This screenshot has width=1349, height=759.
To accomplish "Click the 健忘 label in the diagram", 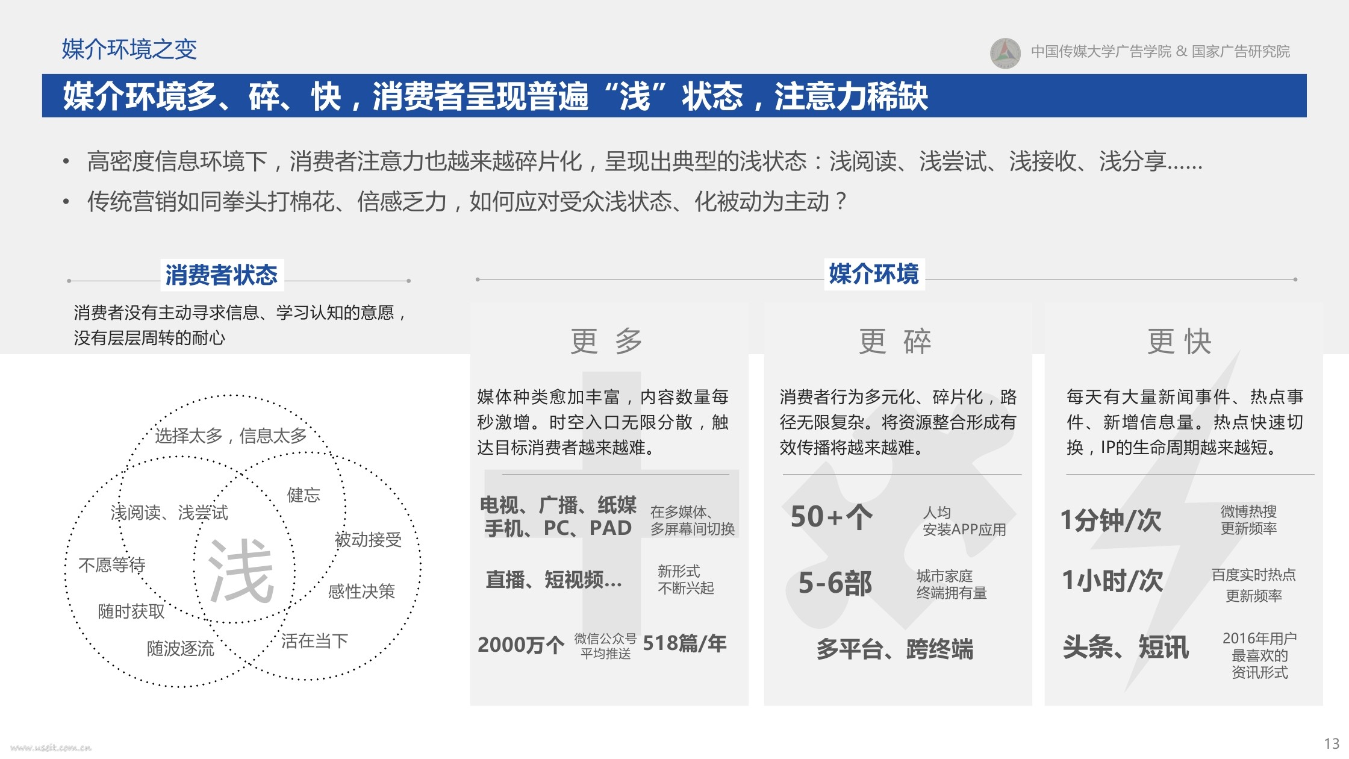I will tap(304, 495).
